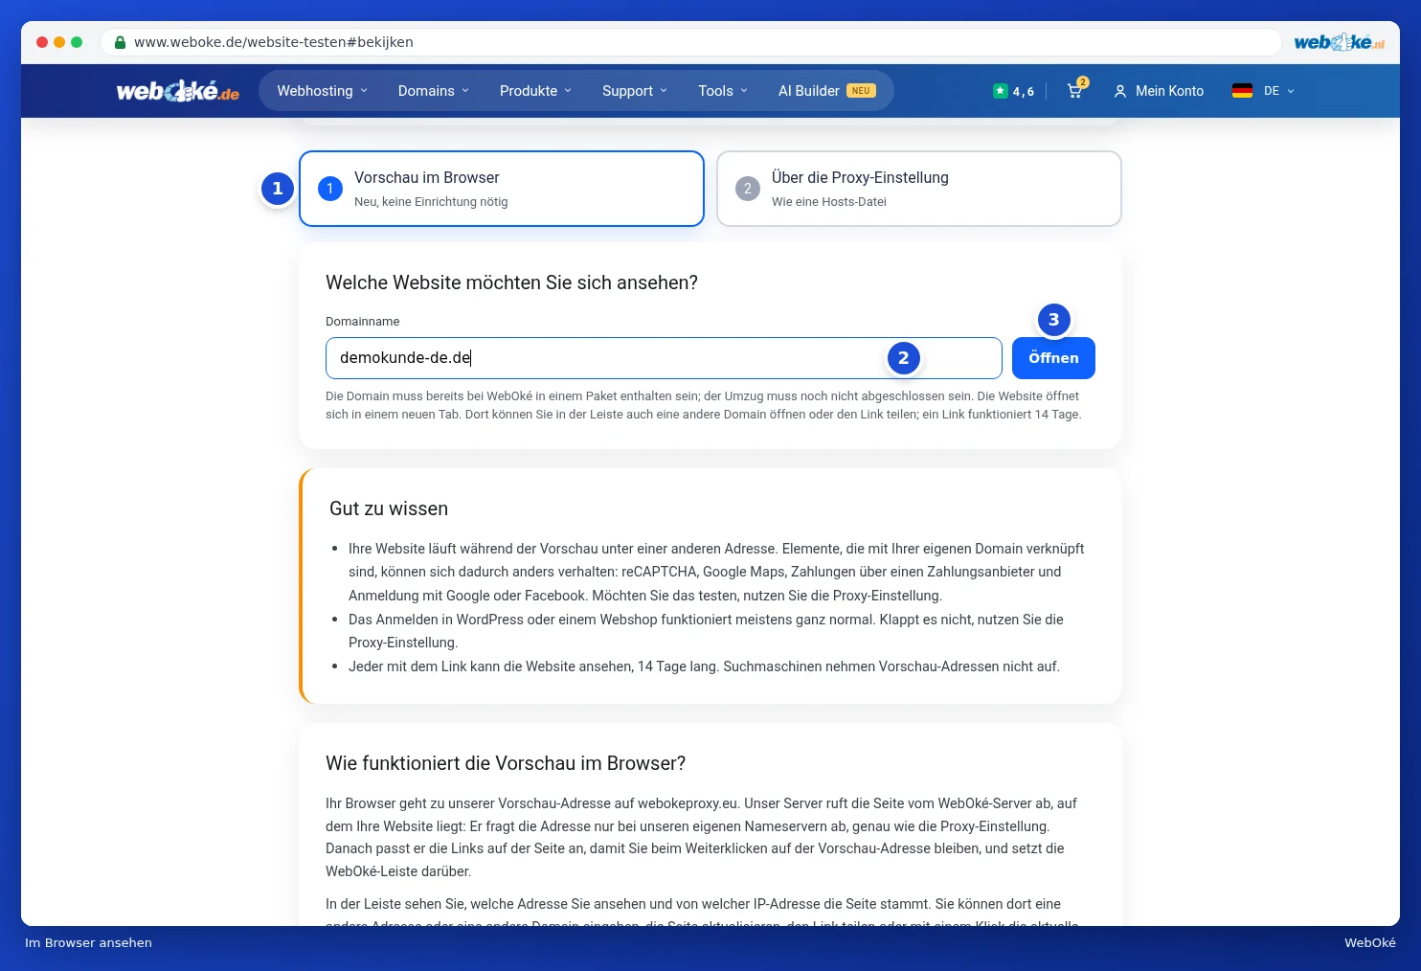Click the Mein Konto user icon
Viewport: 1421px width, 971px height.
pyautogui.click(x=1119, y=91)
